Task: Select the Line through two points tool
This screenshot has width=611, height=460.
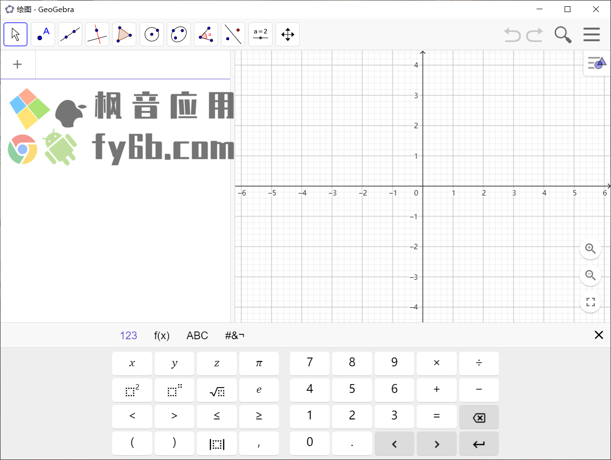Action: click(x=70, y=34)
